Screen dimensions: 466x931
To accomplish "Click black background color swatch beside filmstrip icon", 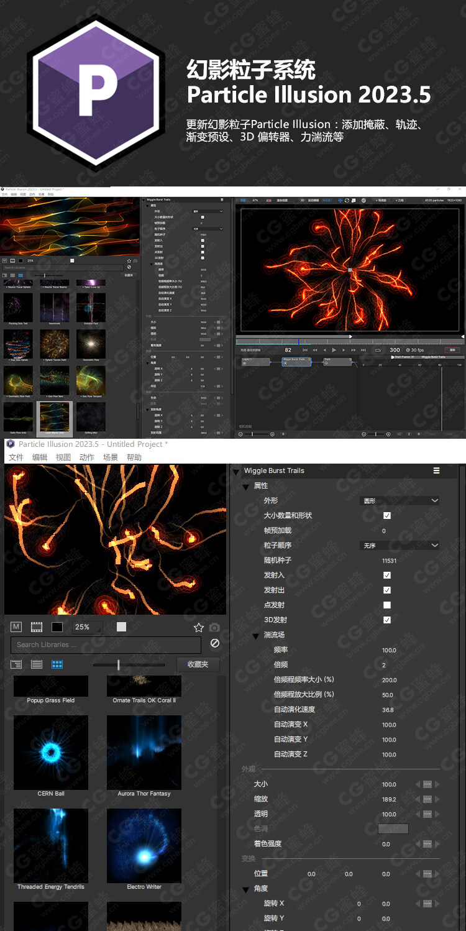I will tap(57, 627).
